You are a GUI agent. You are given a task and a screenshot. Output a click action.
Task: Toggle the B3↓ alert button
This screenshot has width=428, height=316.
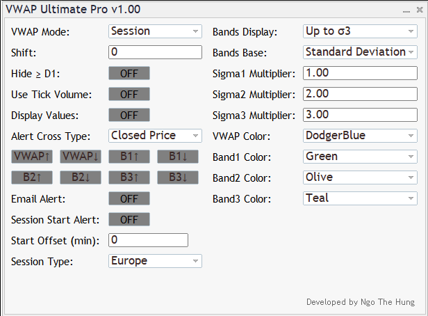(178, 177)
